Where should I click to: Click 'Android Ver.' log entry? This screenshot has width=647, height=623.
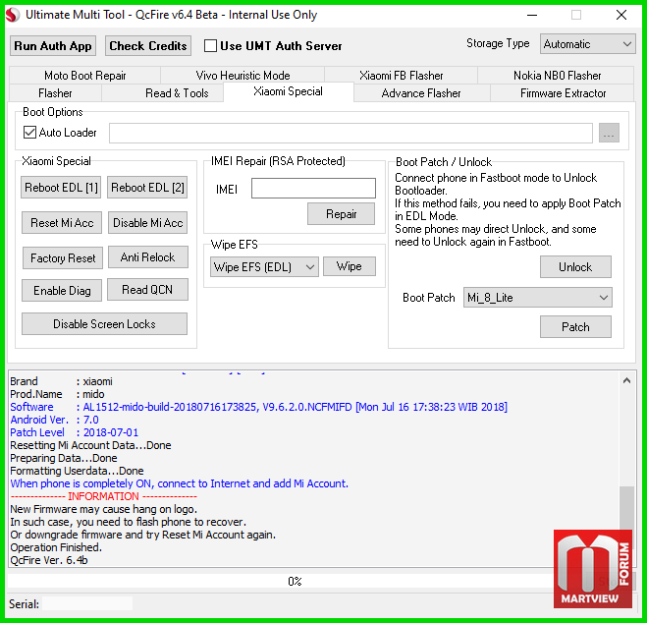[x=54, y=420]
